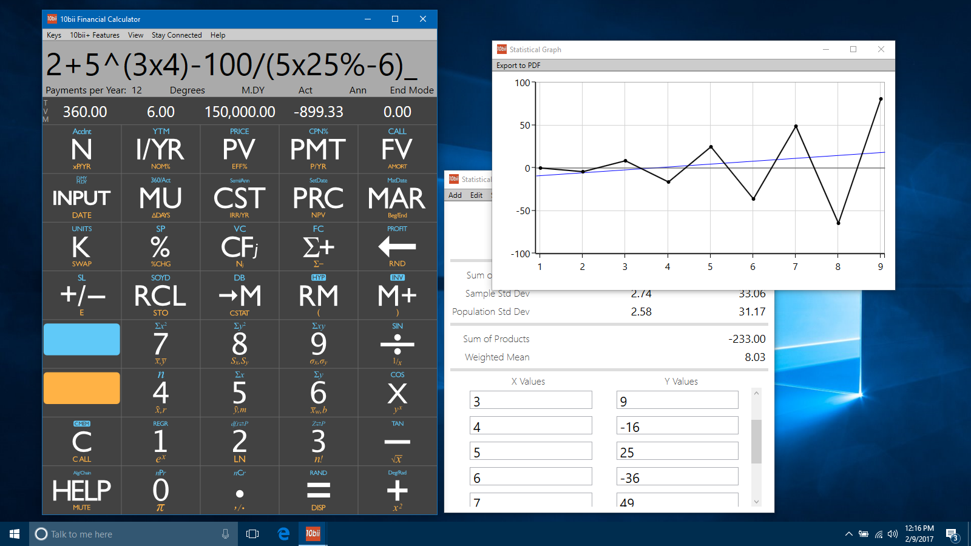Activate the blue shift key
Screen dimensions: 971x546
pyautogui.click(x=81, y=340)
